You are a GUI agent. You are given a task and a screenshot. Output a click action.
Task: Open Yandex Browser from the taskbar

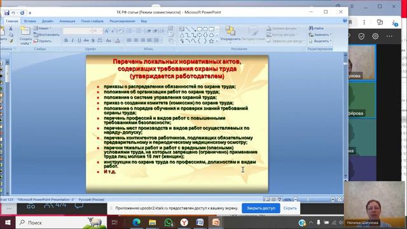coord(184,223)
